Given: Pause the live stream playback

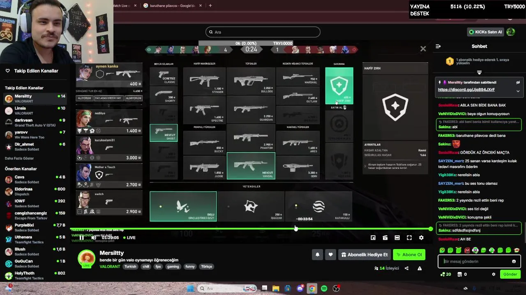Looking at the screenshot, I should (x=81, y=238).
